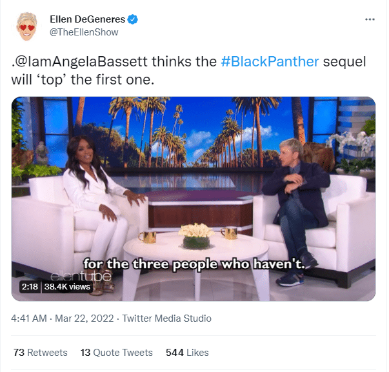Click the 38.4K views counter
The width and height of the screenshot is (389, 372).
point(67,287)
